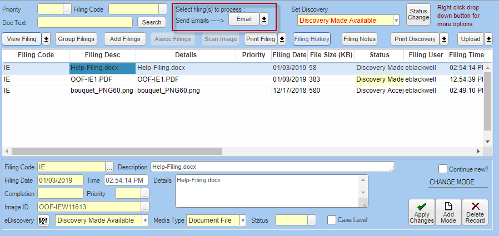This screenshot has width=499, height=236.
Task: Open the View Filing drop-down arrow
Action: (47, 39)
